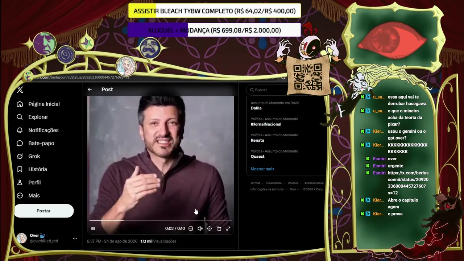Open account options ellipsis beside @overkilled_red
The height and width of the screenshot is (261, 464).
(75, 238)
